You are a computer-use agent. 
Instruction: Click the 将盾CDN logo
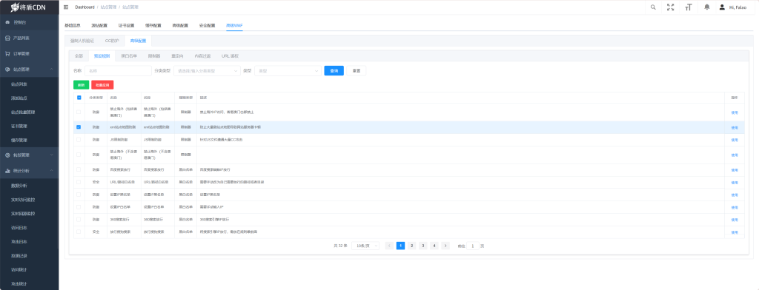pos(29,7)
